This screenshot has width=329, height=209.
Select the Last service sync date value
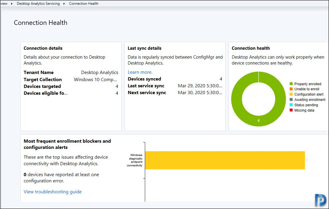coord(200,86)
